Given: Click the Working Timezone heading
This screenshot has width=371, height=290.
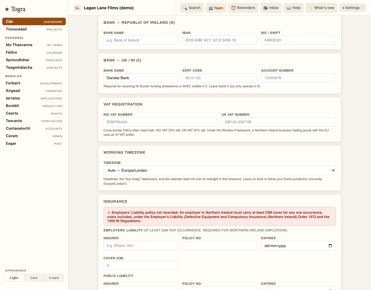Looking at the screenshot, I should tap(124, 153).
